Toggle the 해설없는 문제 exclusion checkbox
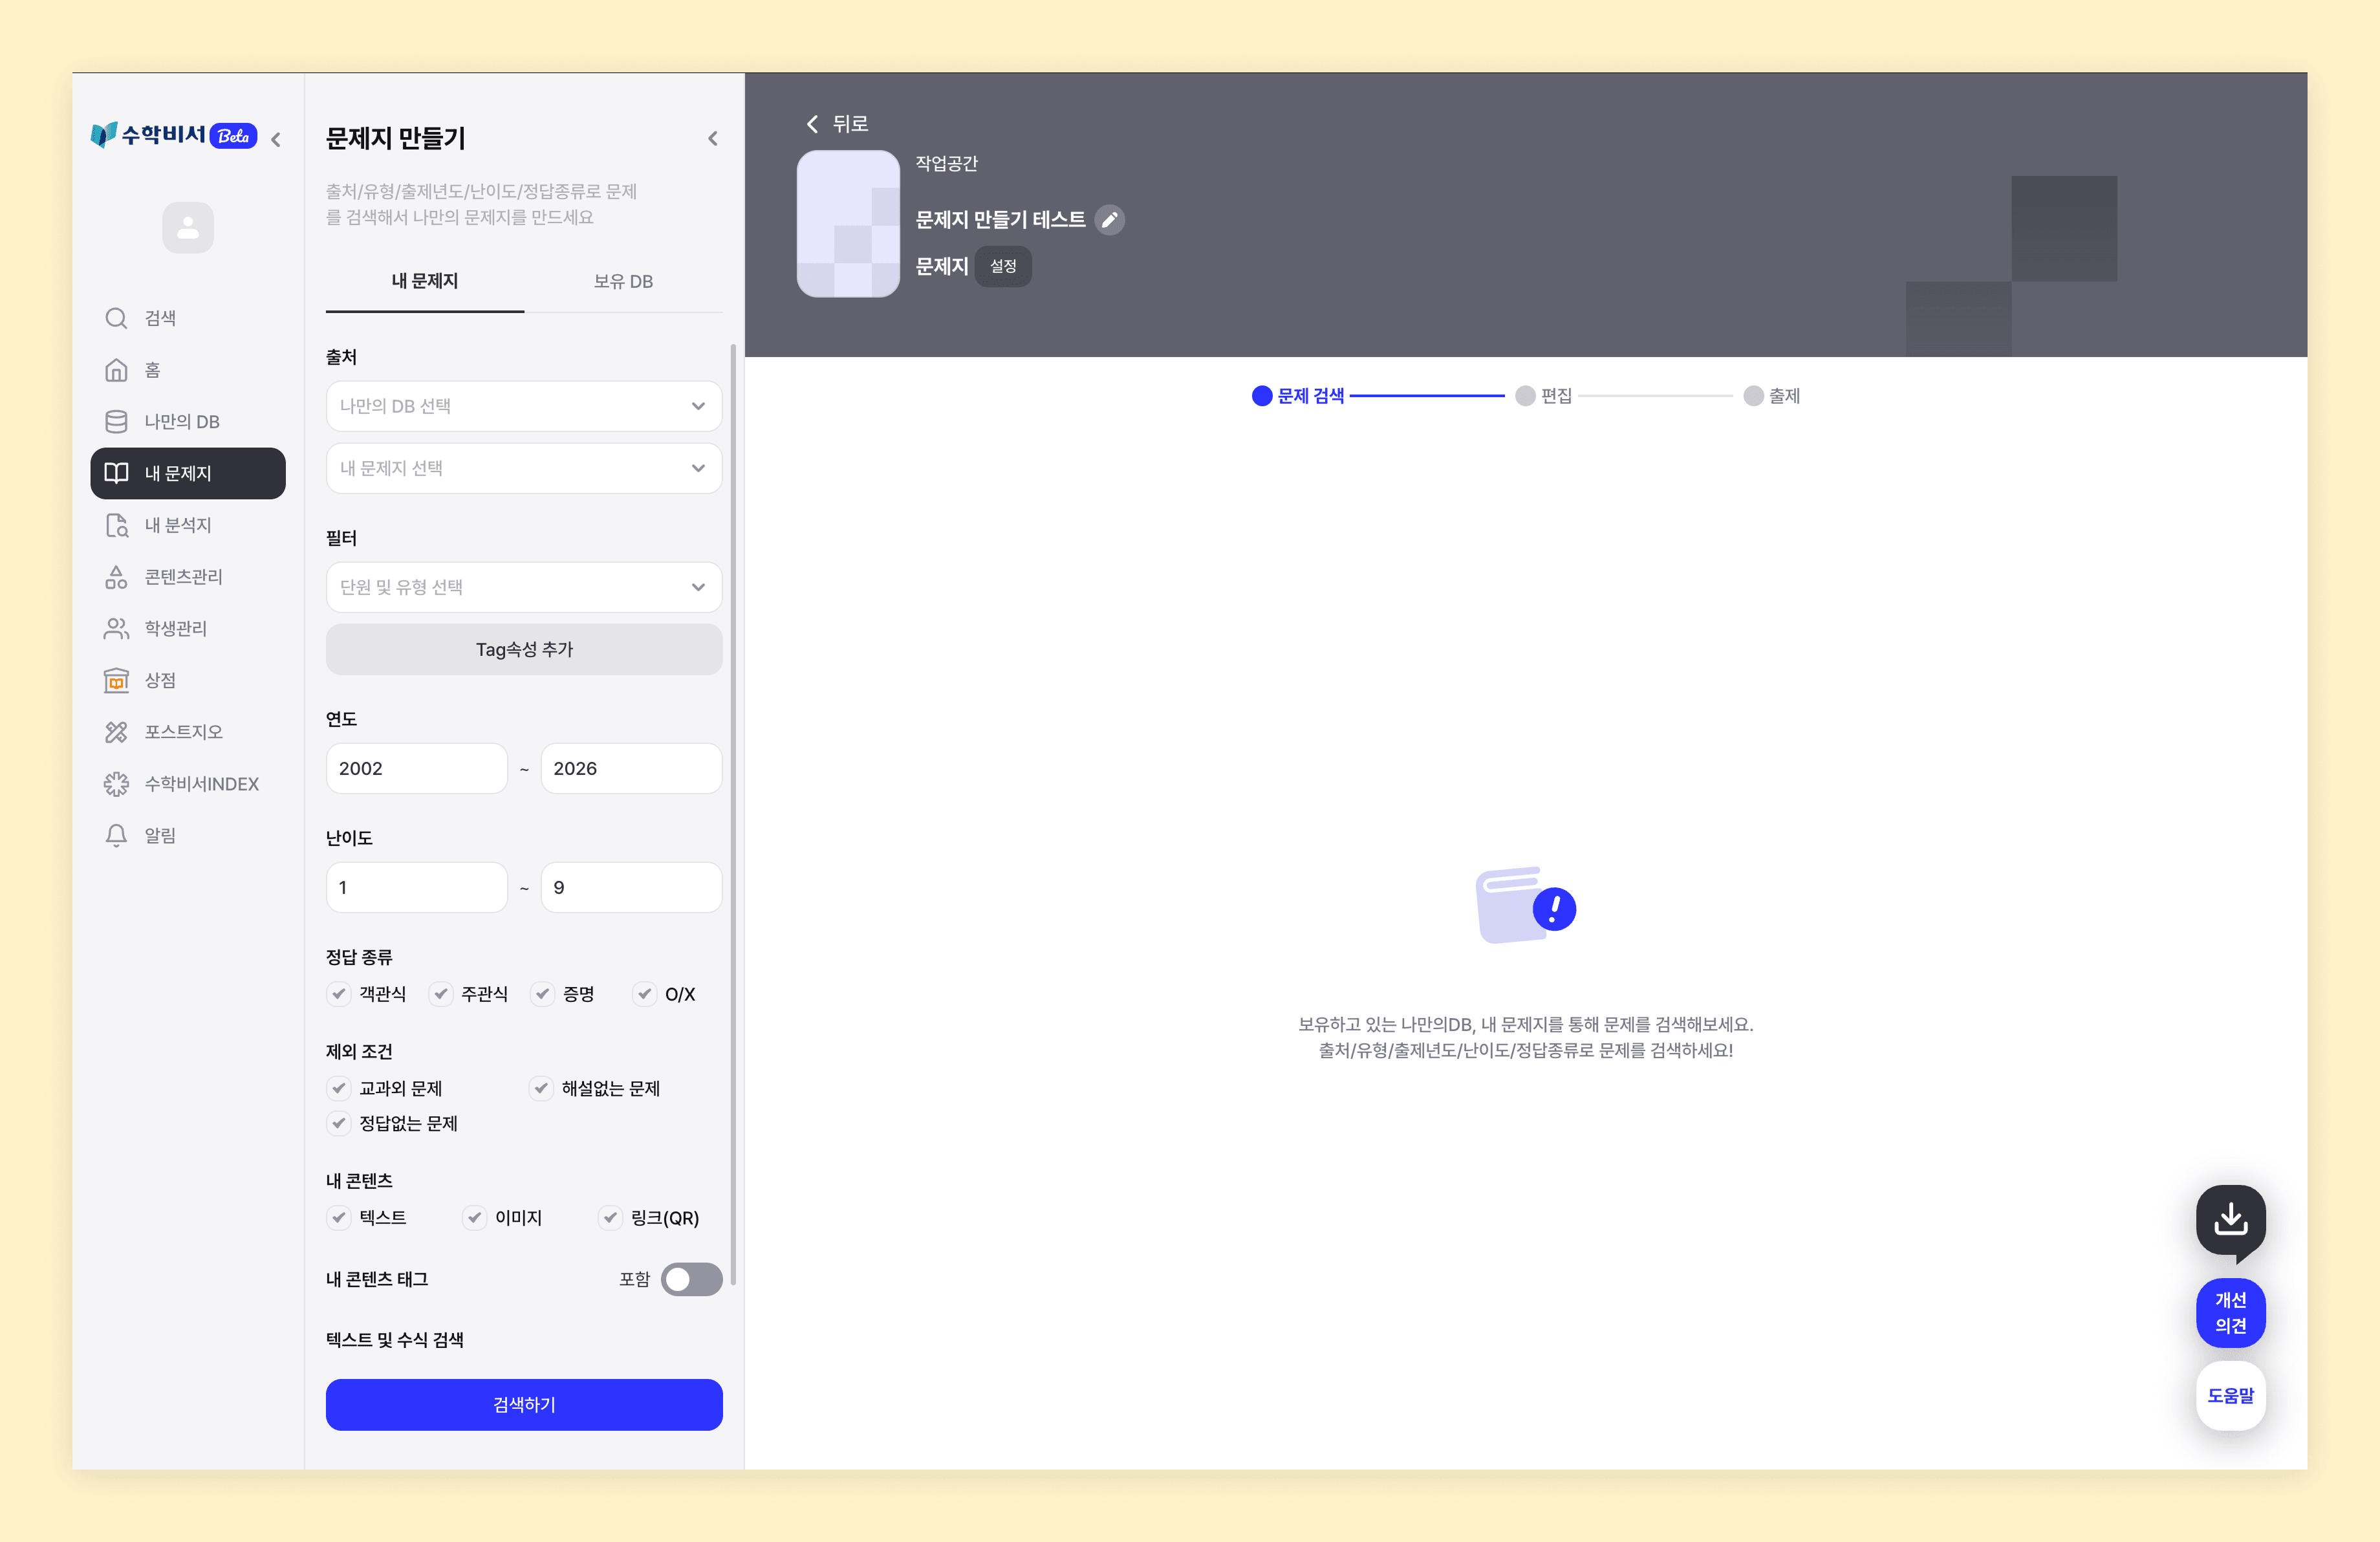This screenshot has height=1542, width=2380. tap(541, 1088)
